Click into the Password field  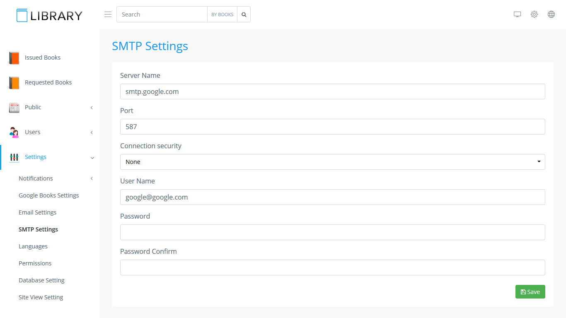(x=332, y=232)
